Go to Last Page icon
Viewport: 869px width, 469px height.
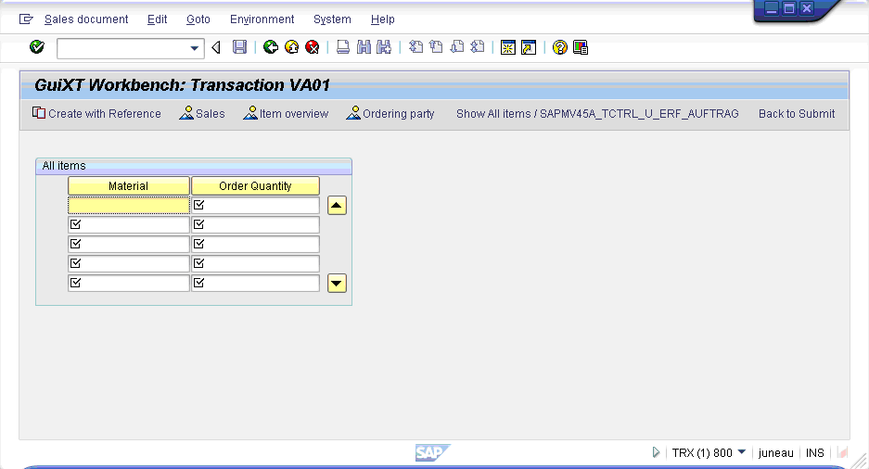[x=478, y=47]
